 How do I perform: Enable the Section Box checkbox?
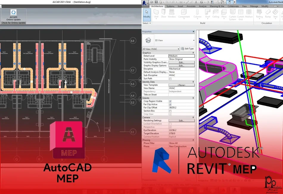pos(170,111)
